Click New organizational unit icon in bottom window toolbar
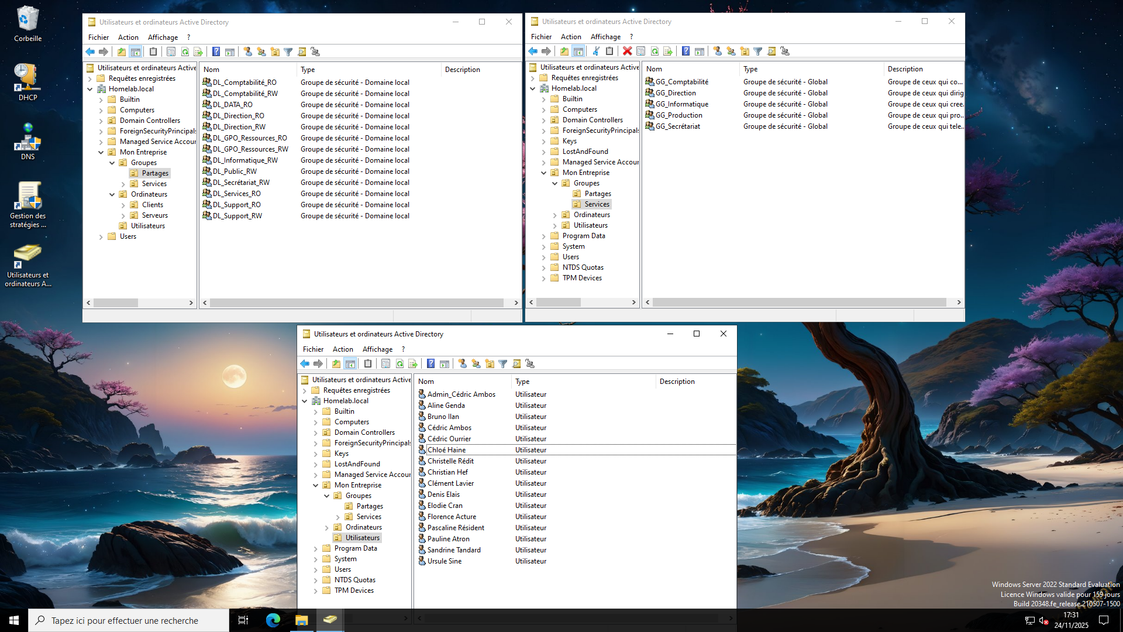The image size is (1123, 632). click(490, 364)
